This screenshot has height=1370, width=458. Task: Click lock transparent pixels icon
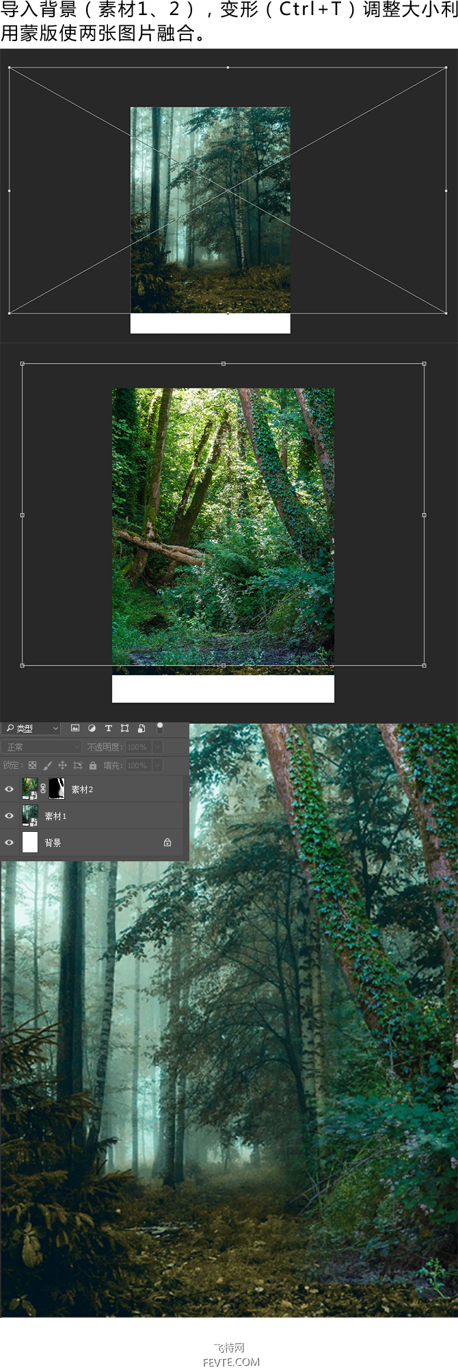click(32, 765)
